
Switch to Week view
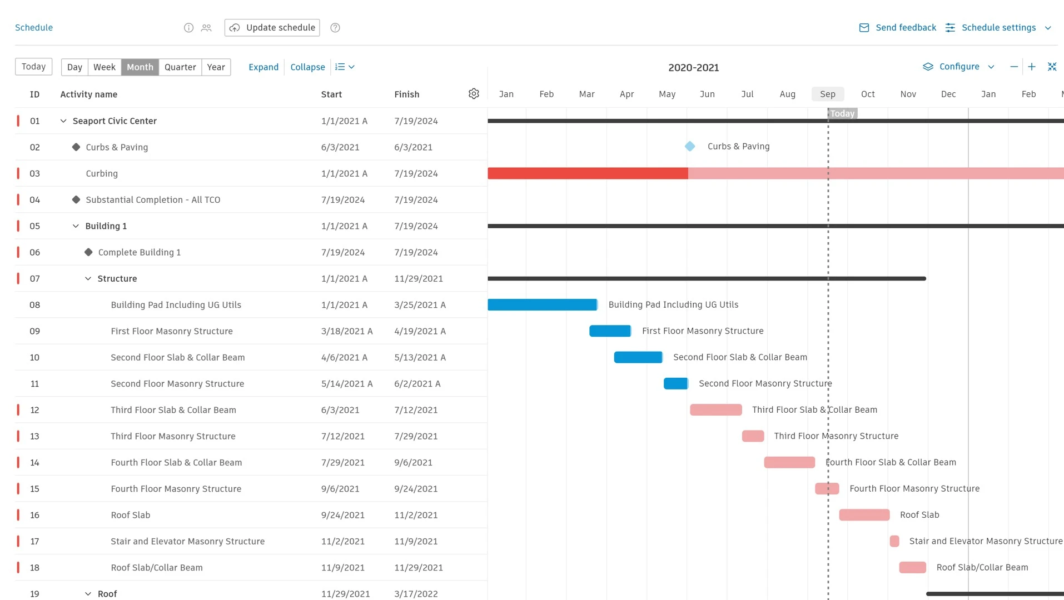[105, 67]
